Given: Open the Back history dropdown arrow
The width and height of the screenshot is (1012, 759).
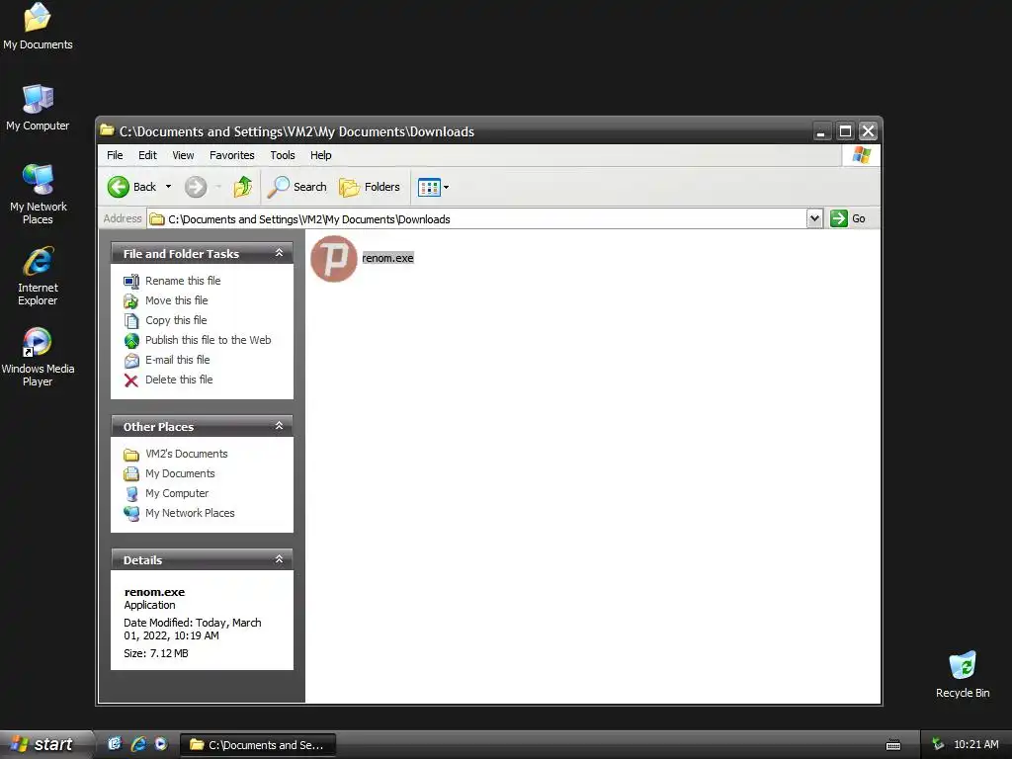Looking at the screenshot, I should coord(168,187).
